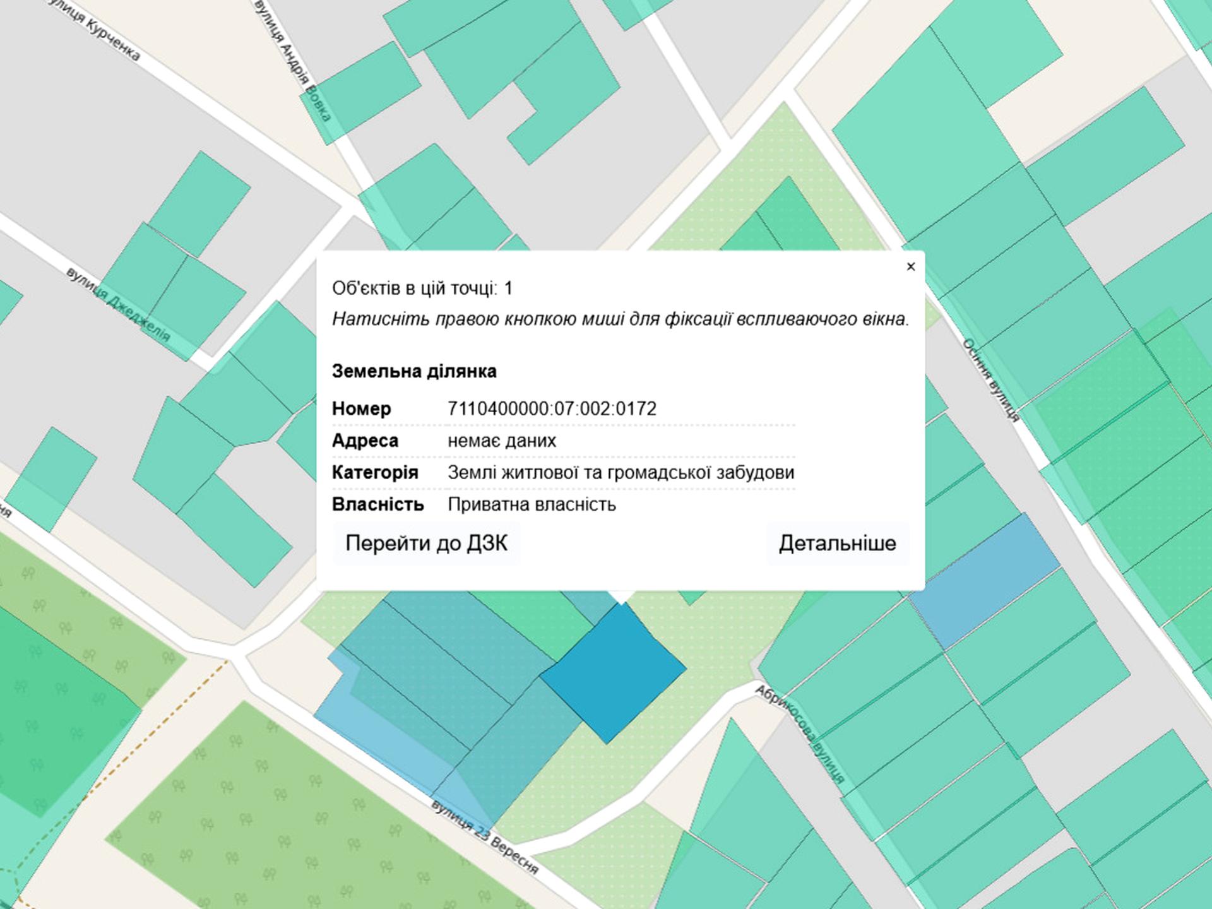
Task: Click the 'Адреса' field label
Action: point(365,441)
